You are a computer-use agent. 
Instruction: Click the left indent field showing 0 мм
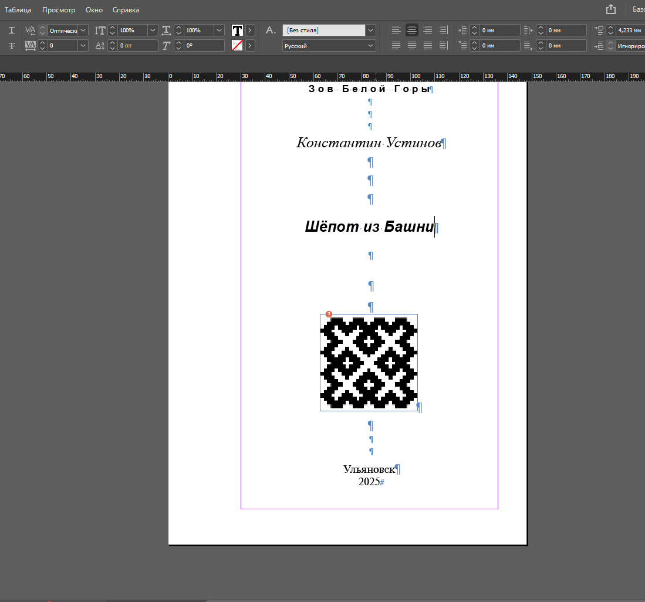click(x=499, y=30)
